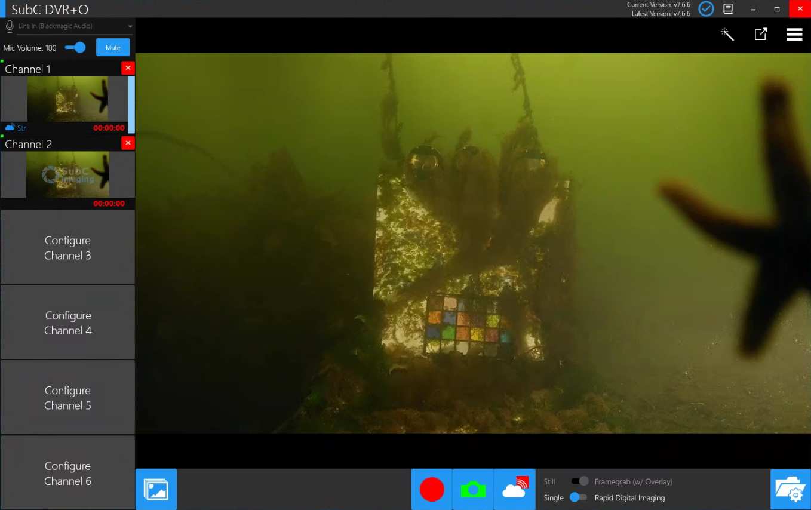Open folder settings icon at bottom right

tap(790, 489)
